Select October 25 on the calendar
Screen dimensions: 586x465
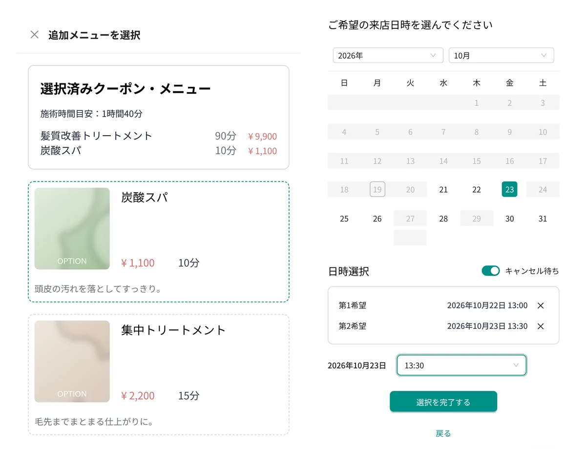344,219
